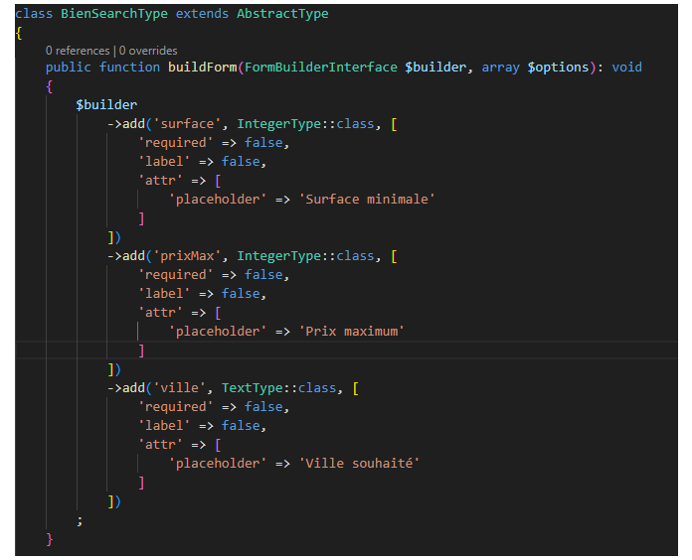The width and height of the screenshot is (692, 560).
Task: Click 'placeholder' key in prixMax attr
Action: tap(218, 331)
